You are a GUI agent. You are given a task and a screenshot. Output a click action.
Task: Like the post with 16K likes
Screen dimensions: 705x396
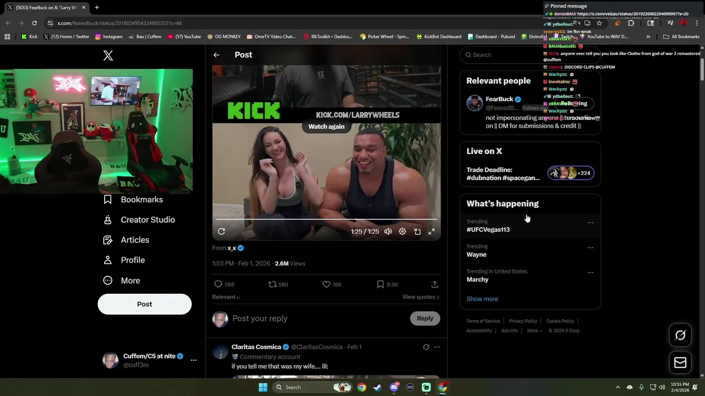point(332,284)
